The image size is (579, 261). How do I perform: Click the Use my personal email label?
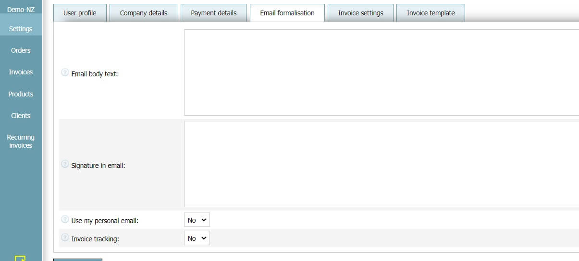tap(105, 221)
